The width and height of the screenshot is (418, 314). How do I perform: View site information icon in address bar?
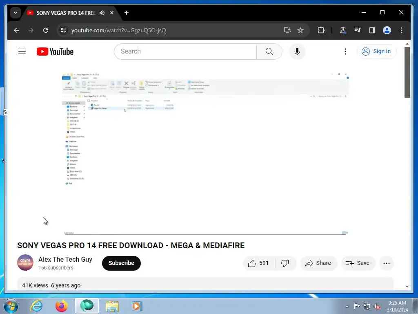coord(63,30)
